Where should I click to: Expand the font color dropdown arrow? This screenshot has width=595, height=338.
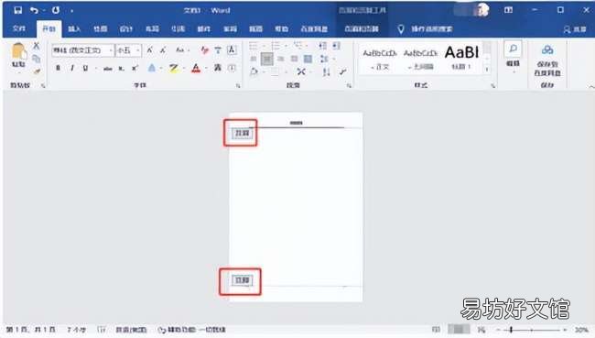[x=206, y=69]
